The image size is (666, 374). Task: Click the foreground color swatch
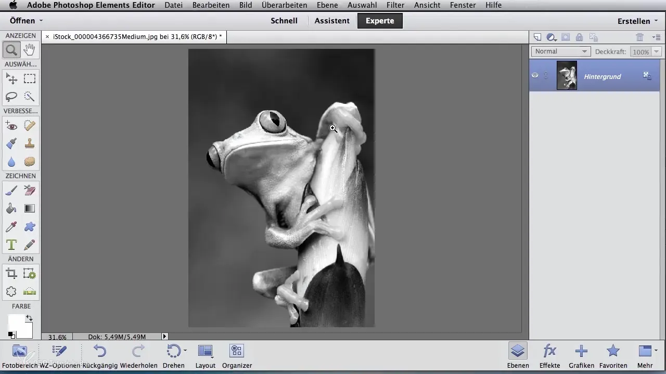16,322
